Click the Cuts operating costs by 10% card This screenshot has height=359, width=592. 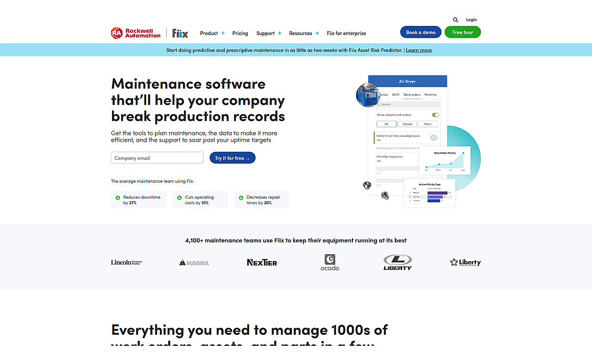200,200
